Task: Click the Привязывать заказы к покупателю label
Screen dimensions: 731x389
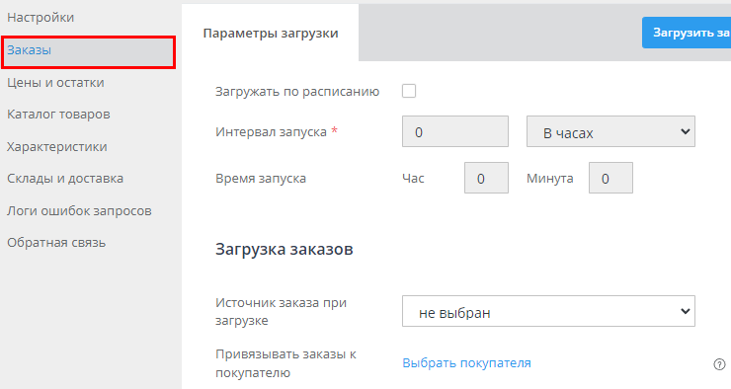Action: (x=285, y=363)
